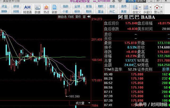The image size is (170, 108).
Task: Click the 165.390 low price marker
Action: pyautogui.click(x=74, y=96)
